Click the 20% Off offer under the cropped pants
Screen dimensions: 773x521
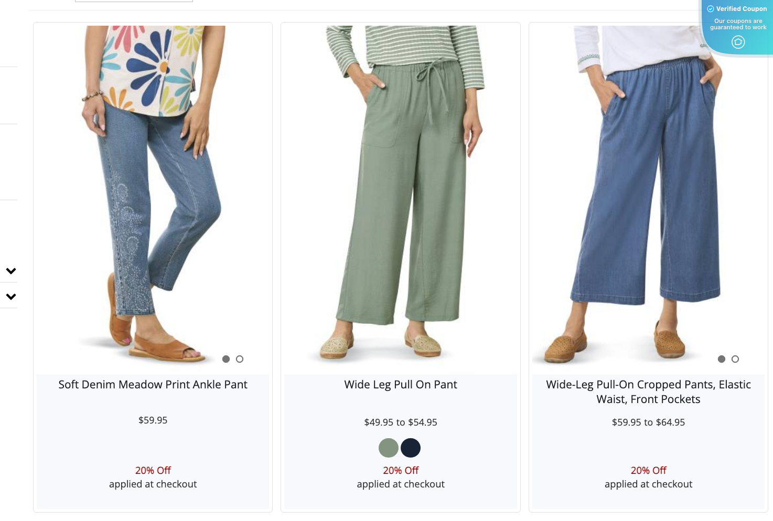point(648,470)
